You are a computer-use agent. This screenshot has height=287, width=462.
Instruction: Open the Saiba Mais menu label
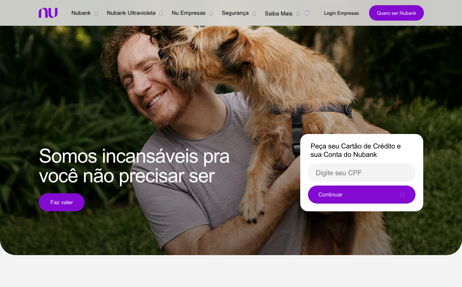tap(279, 14)
